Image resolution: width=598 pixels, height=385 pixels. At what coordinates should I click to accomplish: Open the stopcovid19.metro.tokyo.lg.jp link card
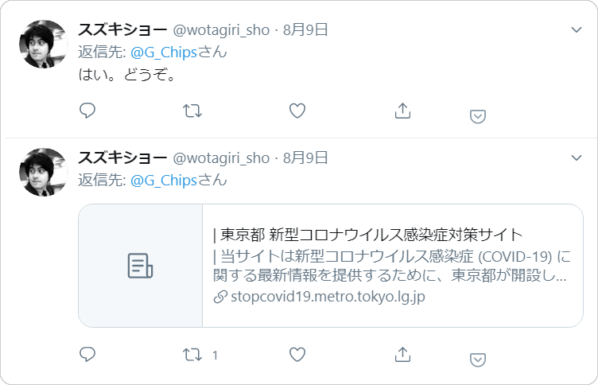331,266
